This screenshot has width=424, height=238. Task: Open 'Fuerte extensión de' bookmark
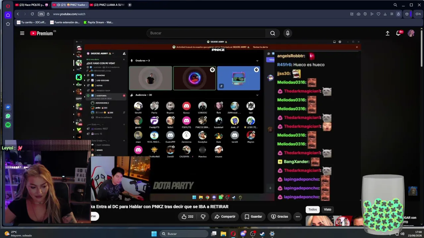click(65, 22)
